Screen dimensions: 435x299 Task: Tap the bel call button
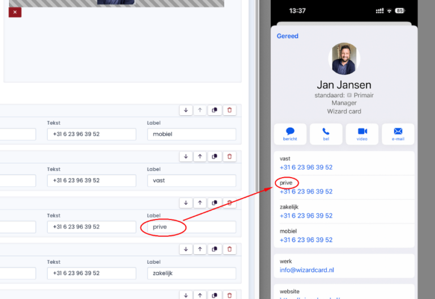(326, 134)
